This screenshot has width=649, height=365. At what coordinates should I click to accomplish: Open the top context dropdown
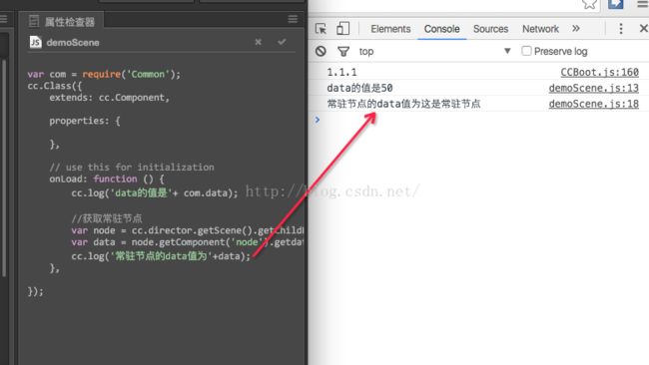click(434, 51)
